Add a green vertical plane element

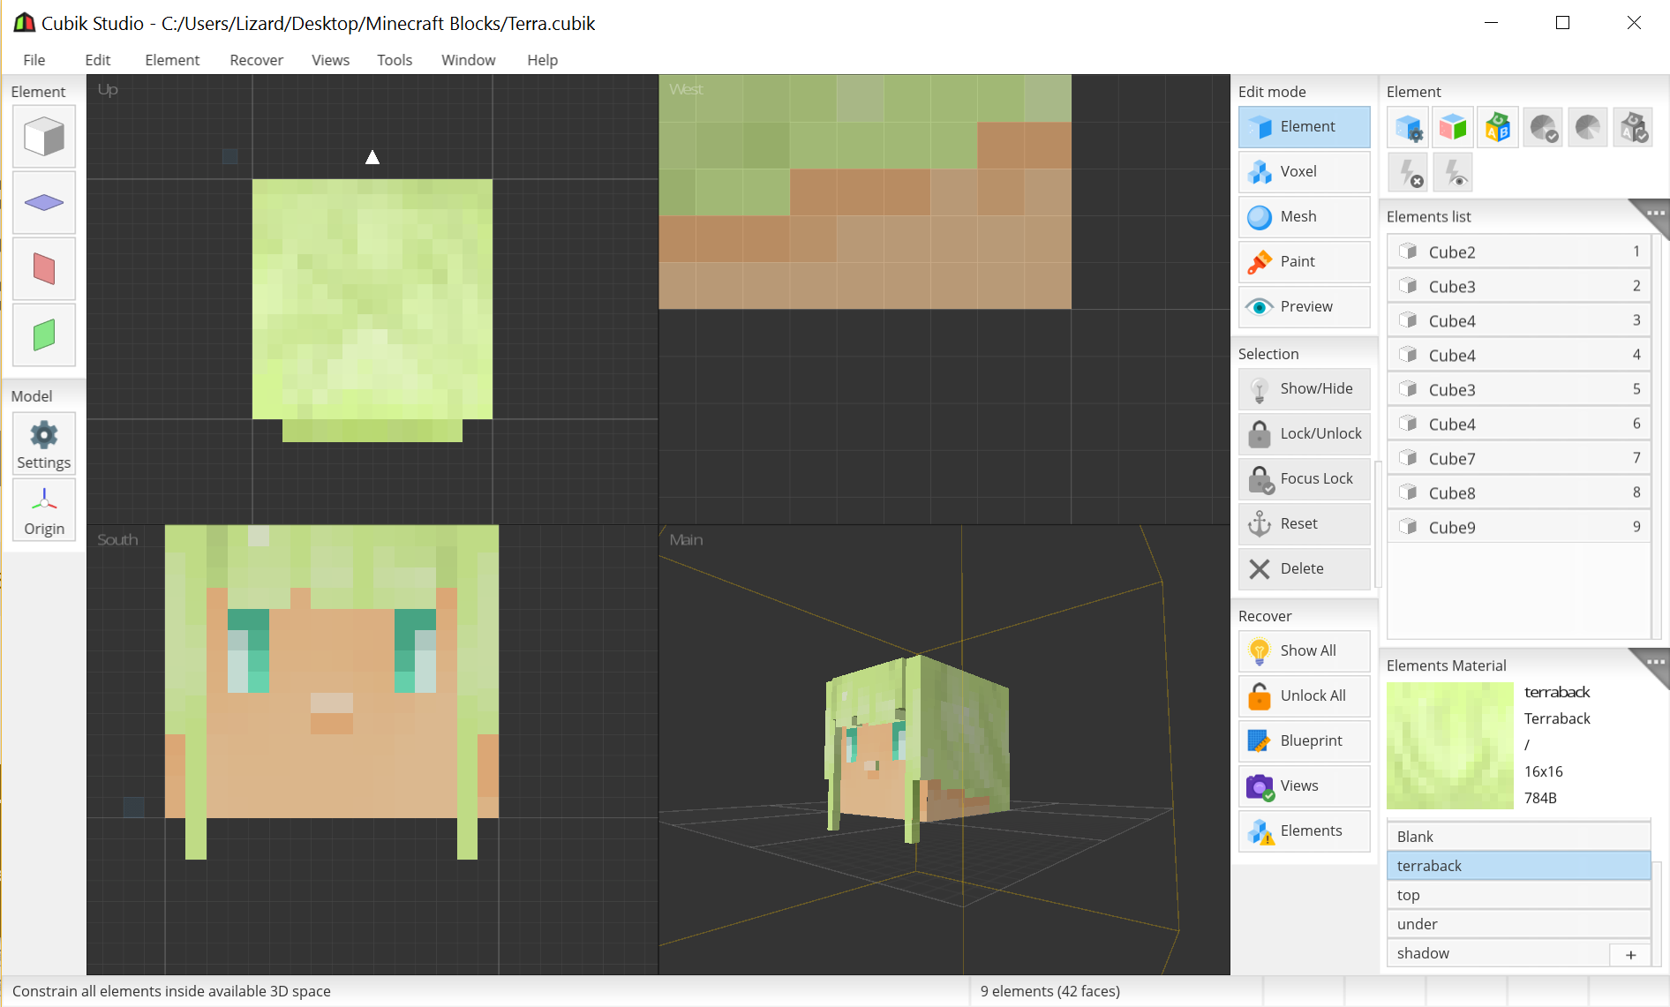[x=44, y=335]
